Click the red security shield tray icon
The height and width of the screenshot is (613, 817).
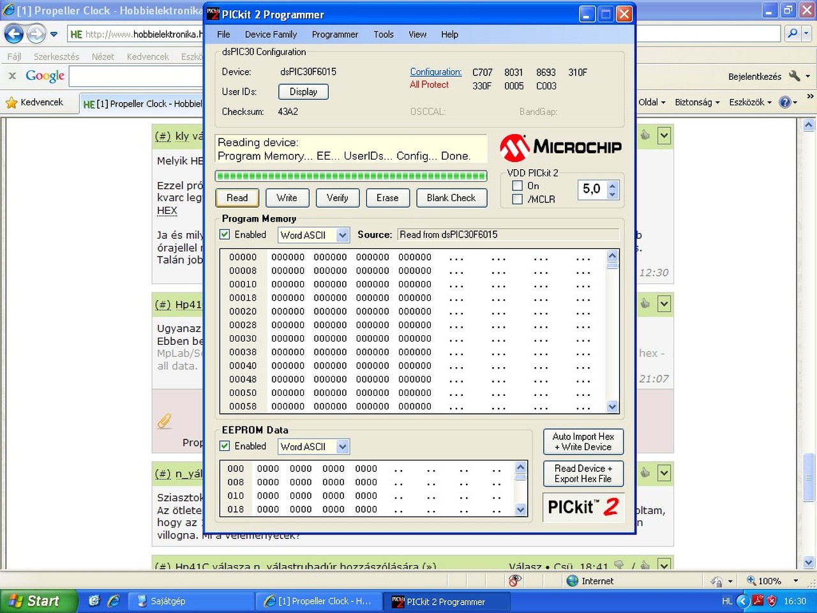(x=772, y=601)
